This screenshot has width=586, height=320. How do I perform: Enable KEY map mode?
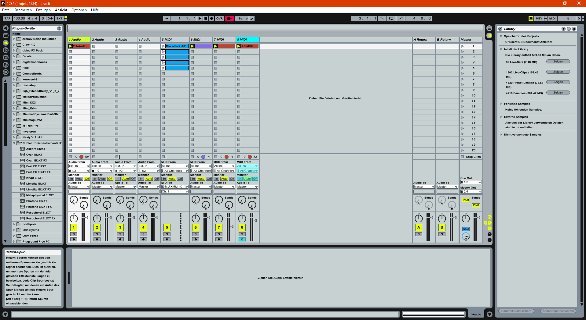click(x=539, y=18)
